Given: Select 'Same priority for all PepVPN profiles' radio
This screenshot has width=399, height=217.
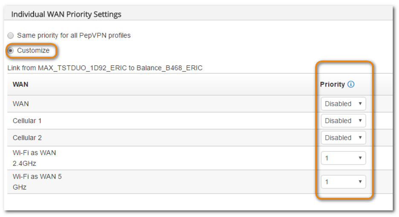Looking at the screenshot, I should [x=11, y=35].
